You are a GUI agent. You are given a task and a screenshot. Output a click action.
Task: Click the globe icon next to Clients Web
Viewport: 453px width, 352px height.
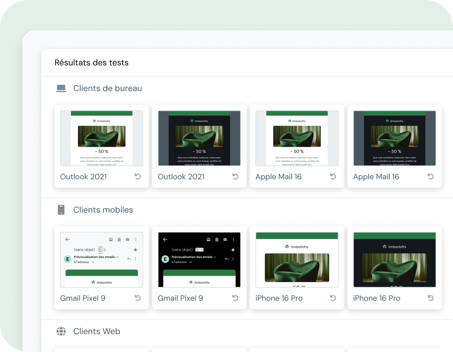pyautogui.click(x=61, y=331)
